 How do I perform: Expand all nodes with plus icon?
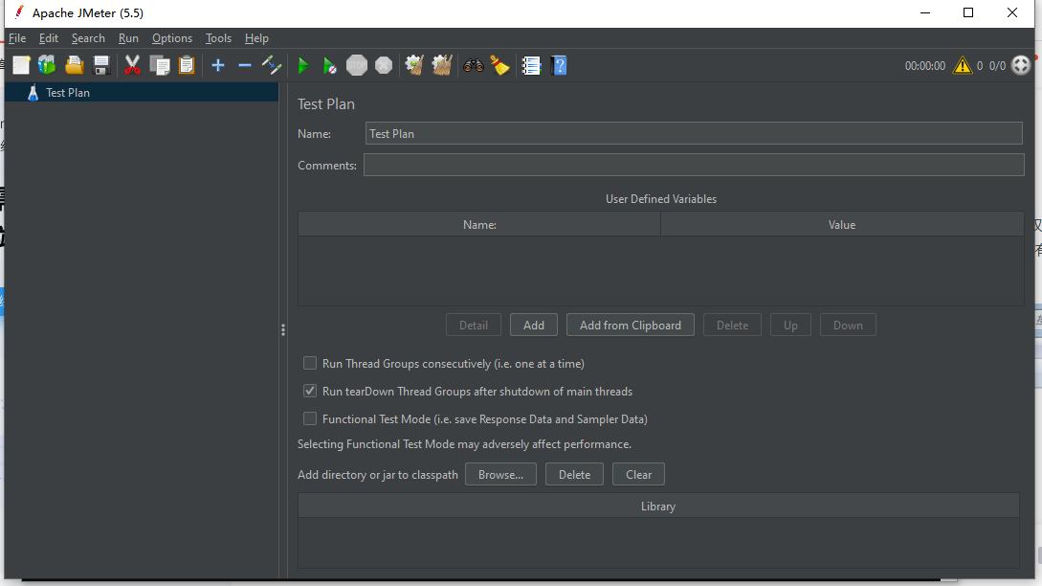coord(218,65)
